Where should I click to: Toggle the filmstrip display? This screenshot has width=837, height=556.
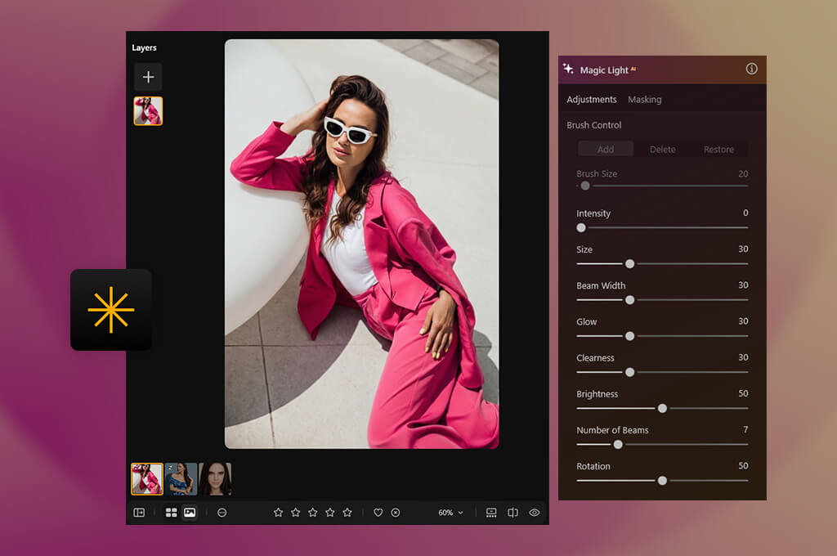pyautogui.click(x=491, y=513)
